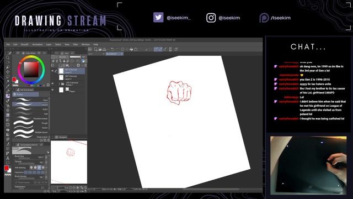Toggle visibility of Layer 5
353x199 pixels.
pyautogui.click(x=53, y=71)
